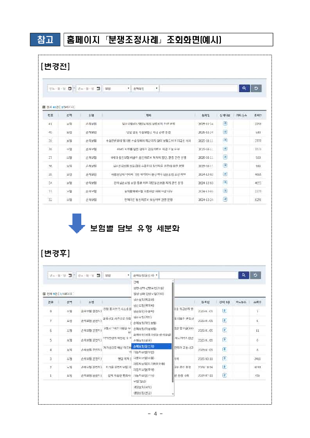Viewport: 310px width, 438px height.
Task: Open detail icon for row 36 in 변경전 table
Action: tap(225, 166)
